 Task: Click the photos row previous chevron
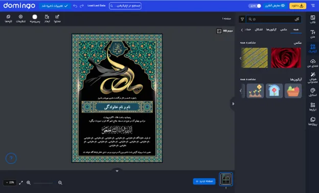pyautogui.click(x=240, y=58)
